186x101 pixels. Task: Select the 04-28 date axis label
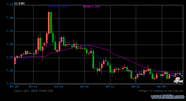click(x=84, y=87)
